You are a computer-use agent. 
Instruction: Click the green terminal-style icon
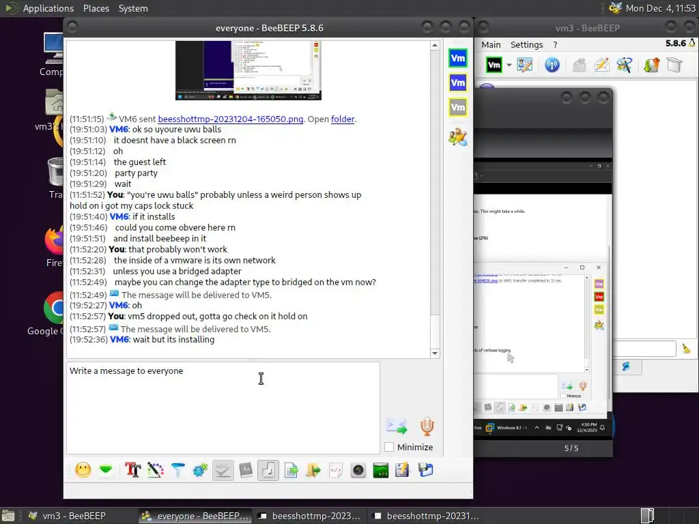tap(381, 470)
